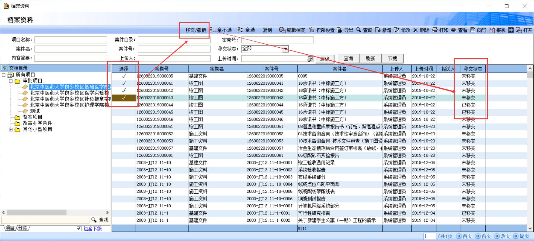The width and height of the screenshot is (534, 241).
Task: Click the 报表 report icon
Action: [492, 30]
